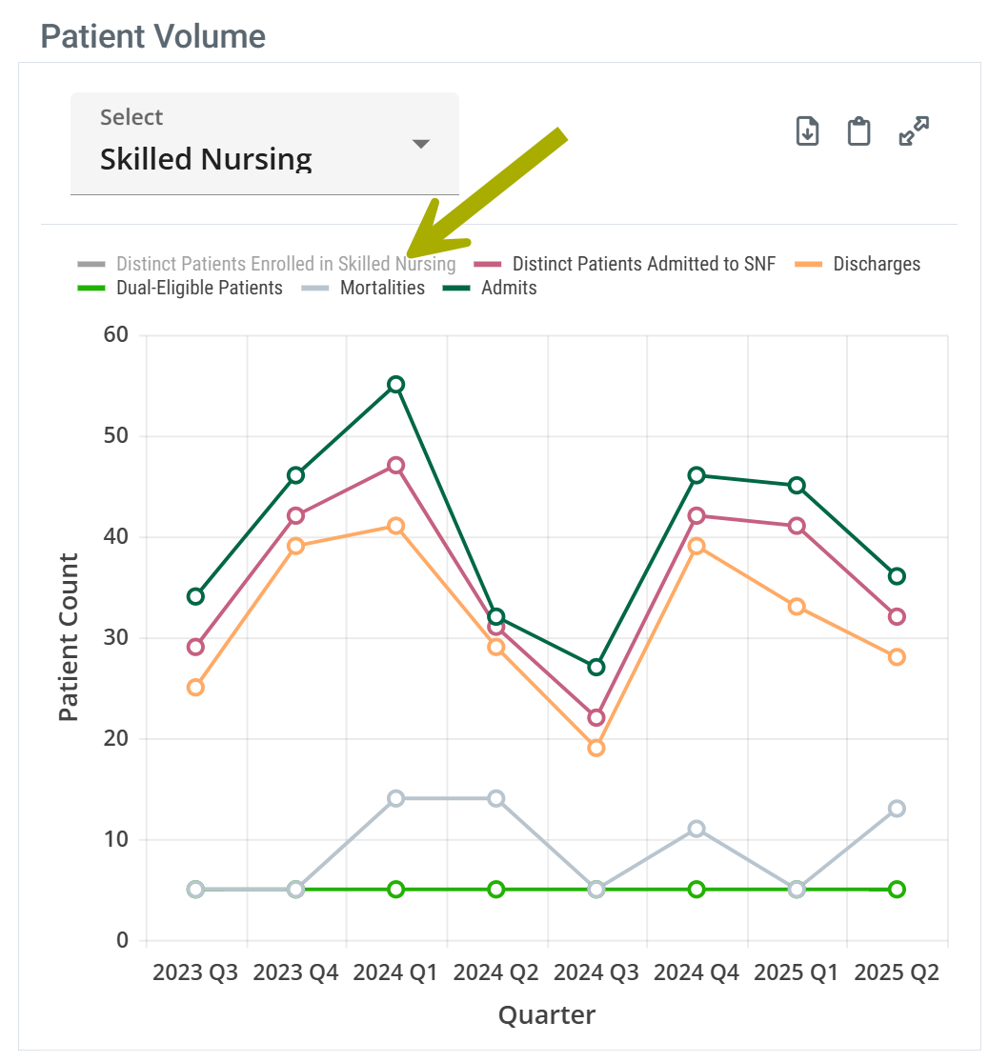
Task: Toggle the Admits legend entry
Action: click(x=509, y=288)
